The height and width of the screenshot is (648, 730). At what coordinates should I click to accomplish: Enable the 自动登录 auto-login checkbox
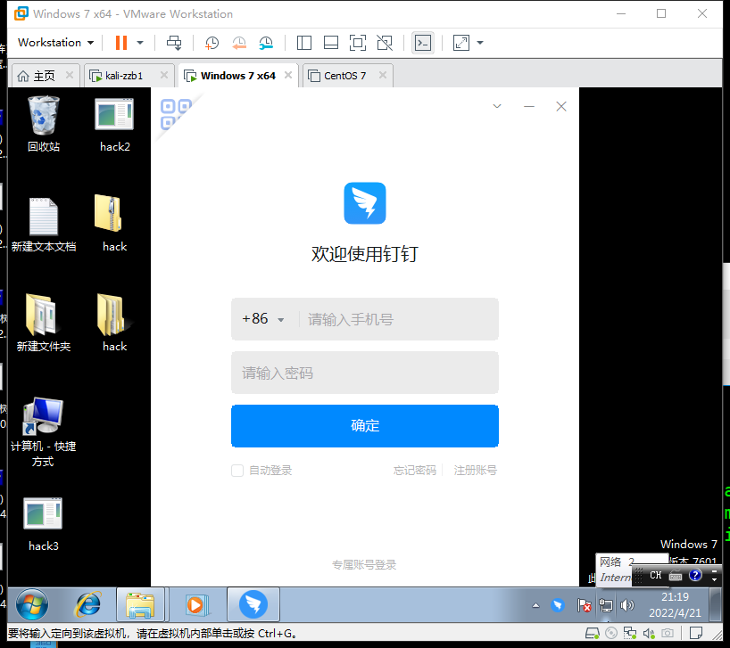click(237, 471)
